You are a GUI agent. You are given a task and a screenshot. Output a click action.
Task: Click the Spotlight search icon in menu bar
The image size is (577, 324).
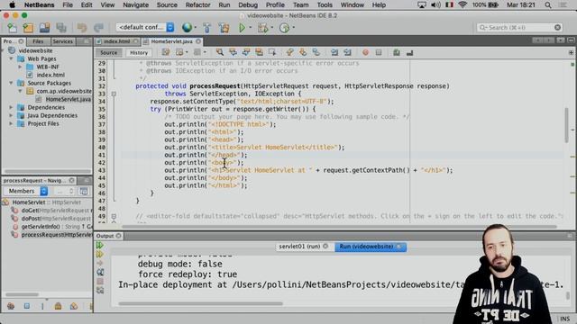tap(548, 5)
